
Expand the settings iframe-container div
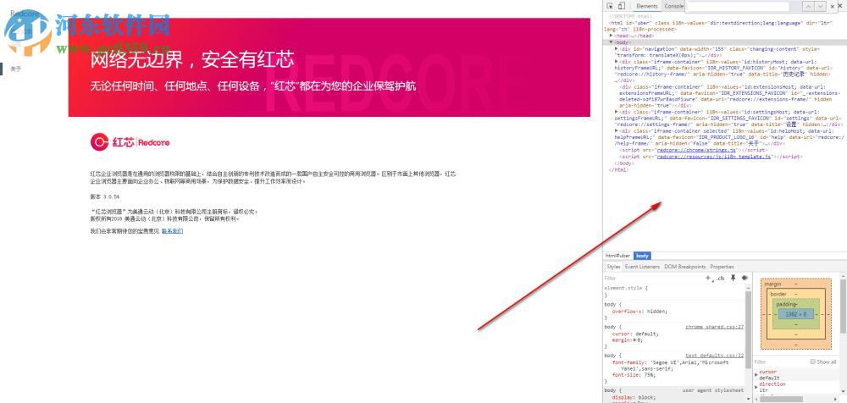[x=617, y=112]
